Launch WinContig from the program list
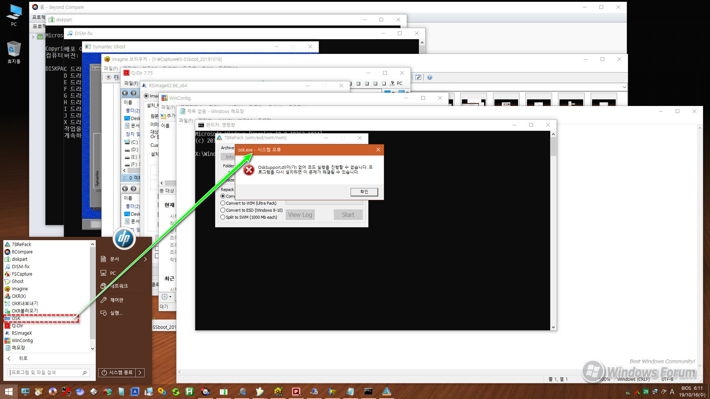This screenshot has width=710, height=399. tap(22, 340)
